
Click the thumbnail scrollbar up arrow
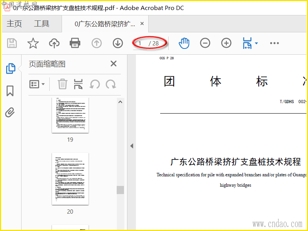click(x=120, y=102)
